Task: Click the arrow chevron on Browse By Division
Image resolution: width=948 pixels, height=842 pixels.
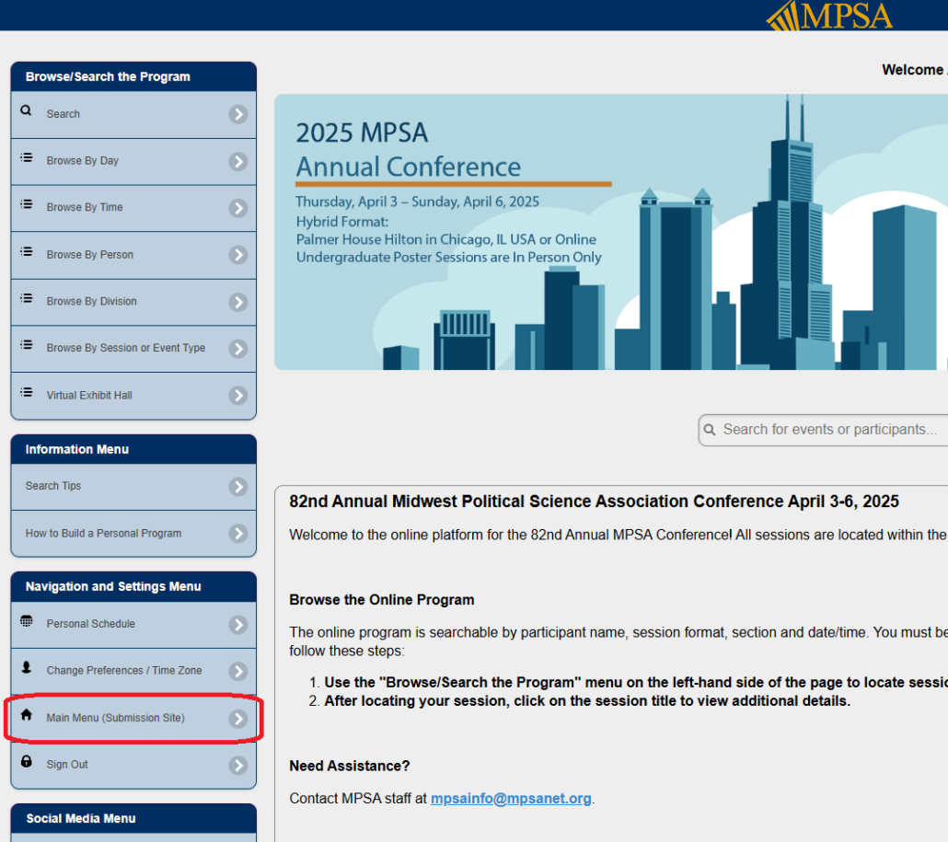Action: 238,302
